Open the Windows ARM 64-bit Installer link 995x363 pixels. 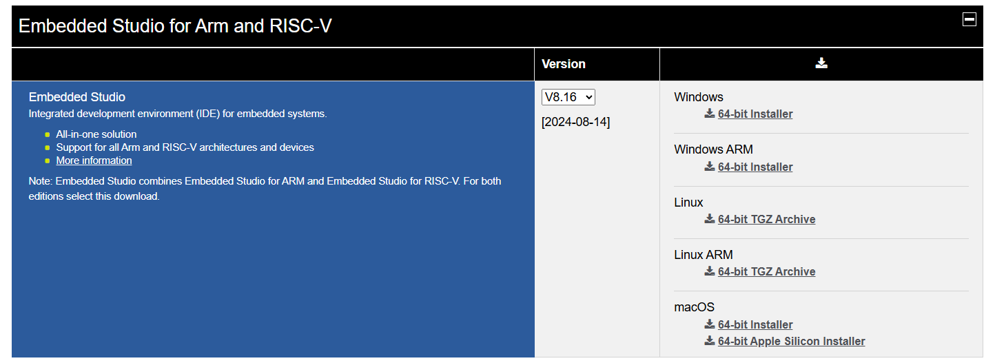755,167
